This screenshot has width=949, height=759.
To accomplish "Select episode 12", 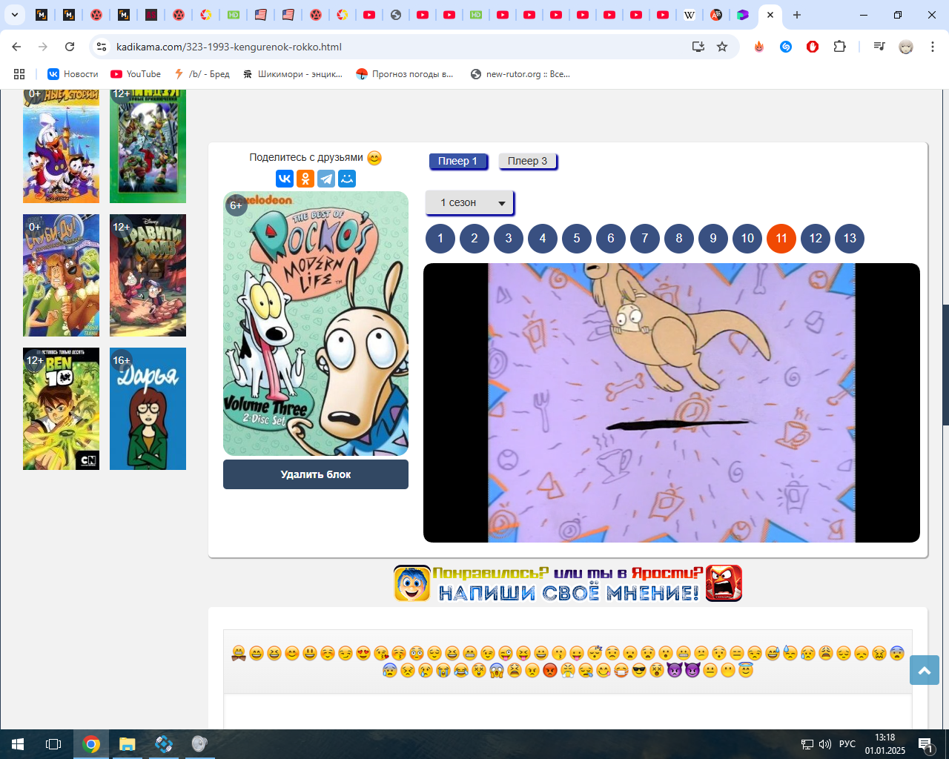I will (816, 238).
